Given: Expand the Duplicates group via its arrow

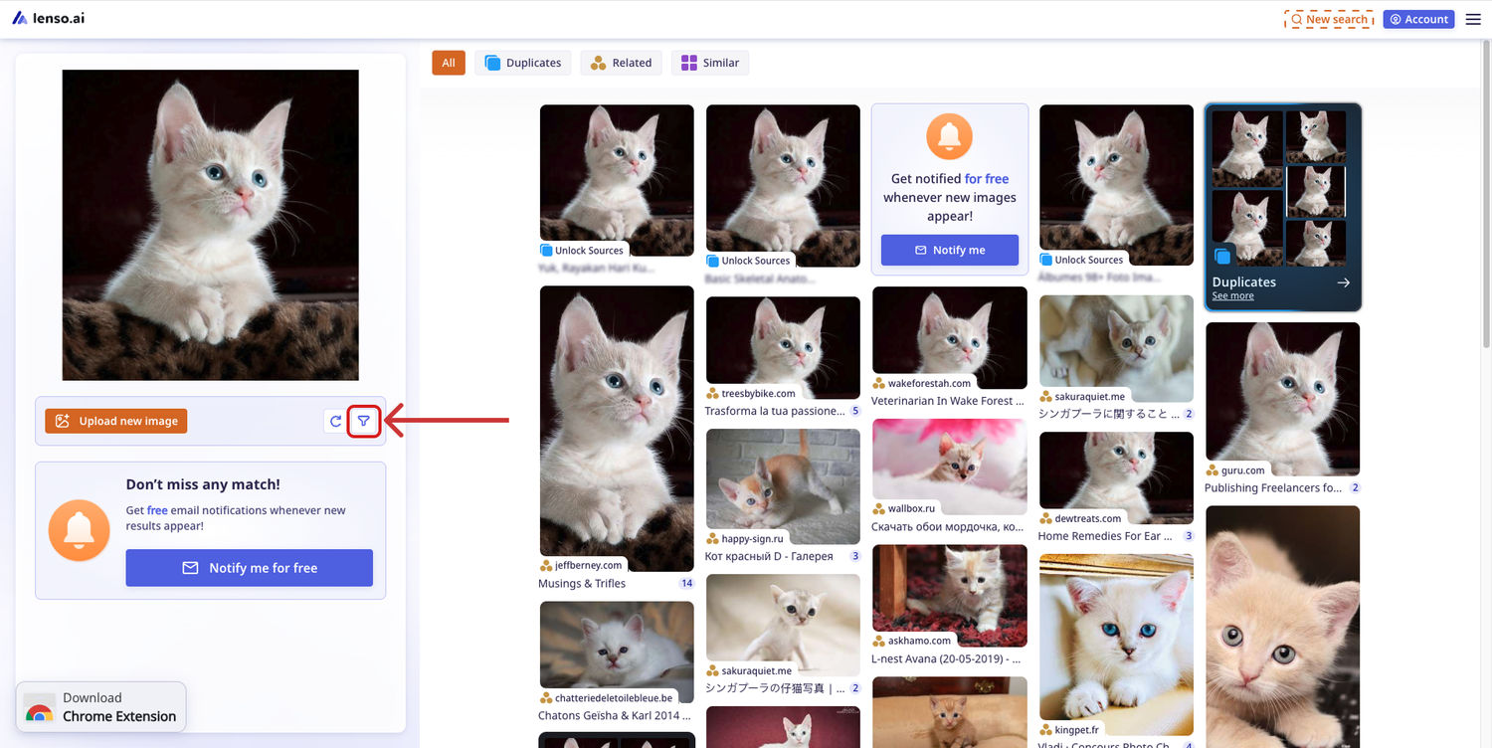Looking at the screenshot, I should pyautogui.click(x=1344, y=282).
